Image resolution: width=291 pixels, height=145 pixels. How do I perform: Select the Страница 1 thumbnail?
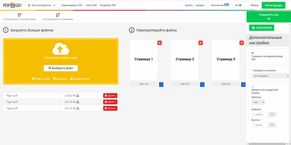(x=144, y=60)
